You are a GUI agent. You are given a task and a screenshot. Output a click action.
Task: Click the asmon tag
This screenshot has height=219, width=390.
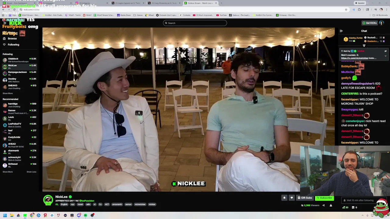(x=128, y=204)
